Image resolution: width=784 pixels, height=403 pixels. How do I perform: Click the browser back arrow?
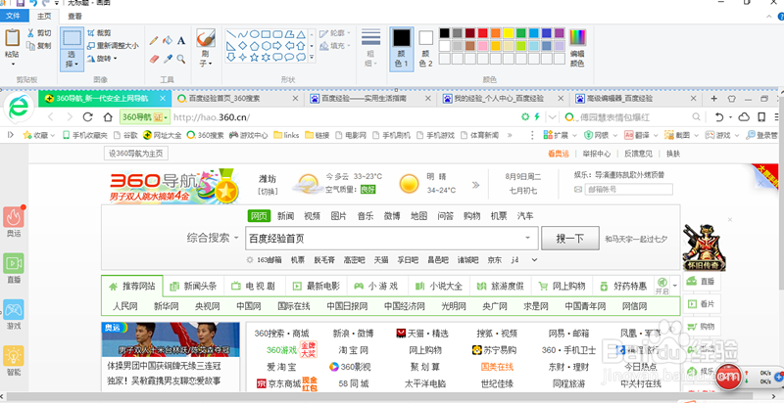tap(50, 117)
